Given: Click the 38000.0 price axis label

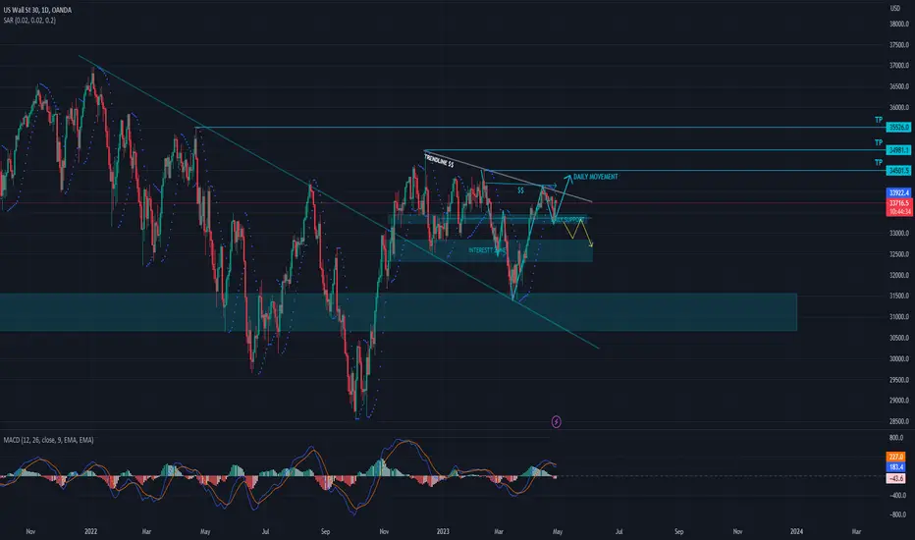Looking at the screenshot, I should pyautogui.click(x=899, y=24).
